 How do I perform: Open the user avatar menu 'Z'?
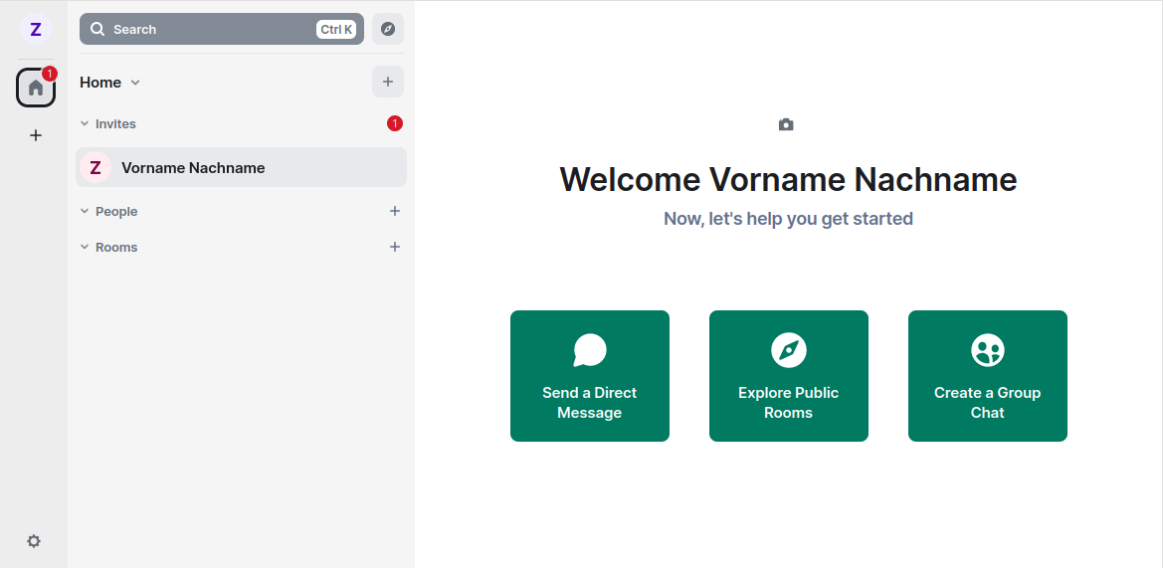pos(35,29)
